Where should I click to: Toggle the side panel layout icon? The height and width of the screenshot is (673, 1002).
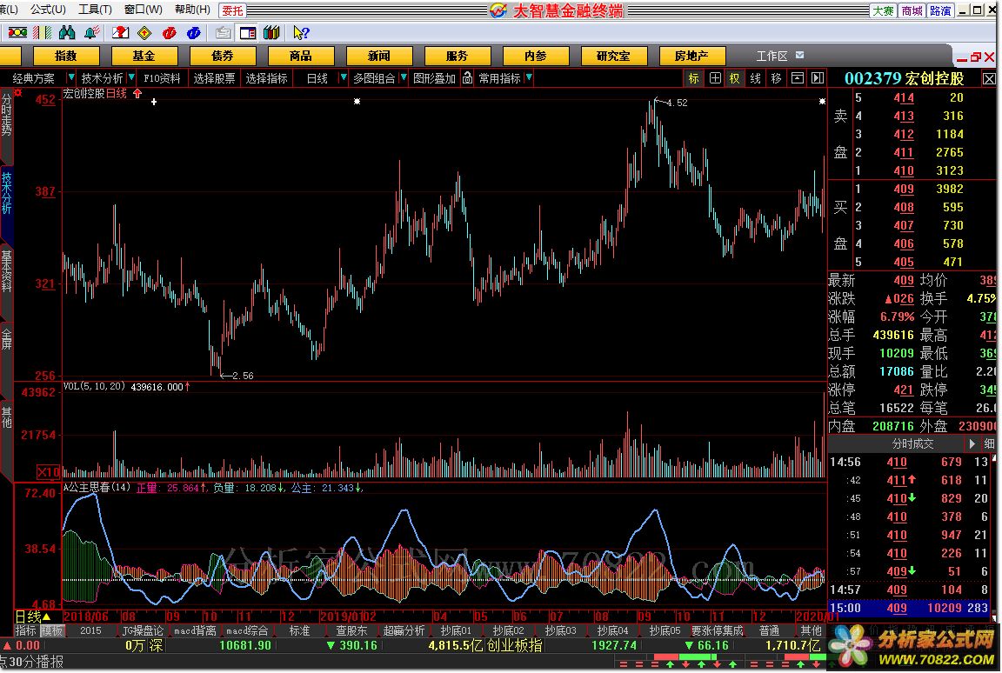click(247, 32)
